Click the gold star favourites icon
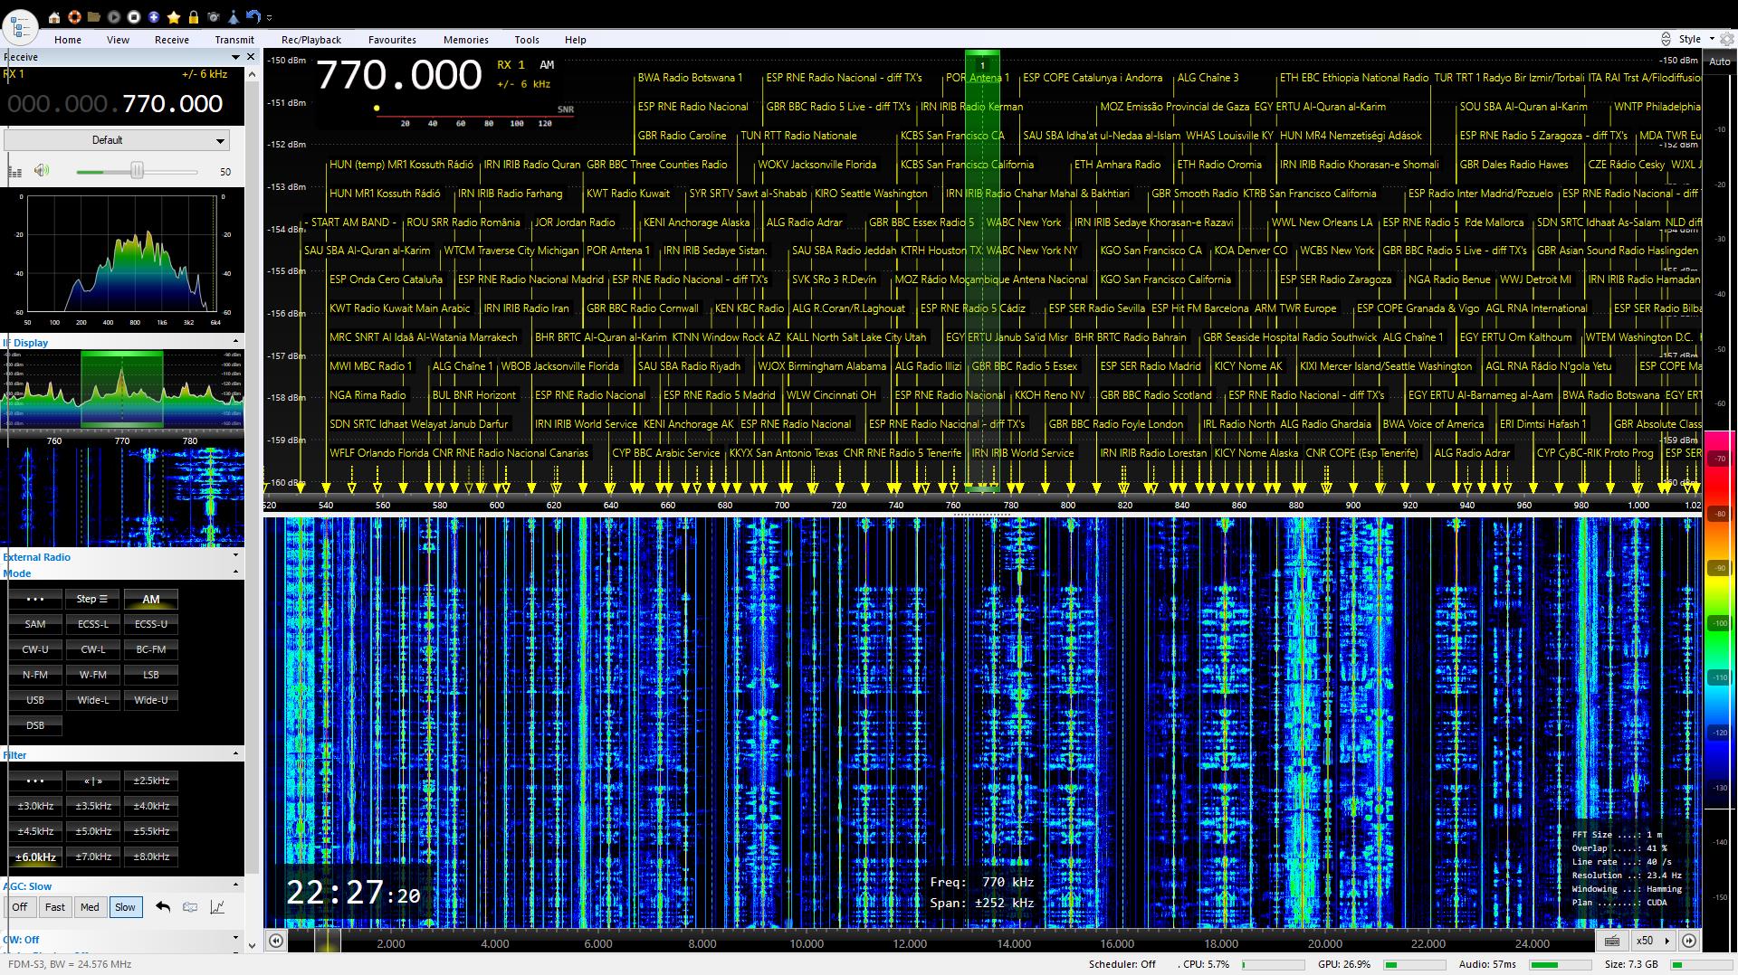This screenshot has width=1738, height=975. pyautogui.click(x=173, y=17)
